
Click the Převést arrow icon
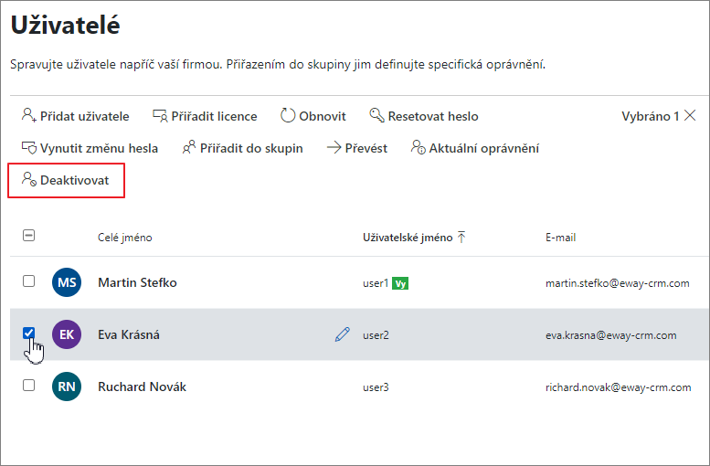point(334,148)
